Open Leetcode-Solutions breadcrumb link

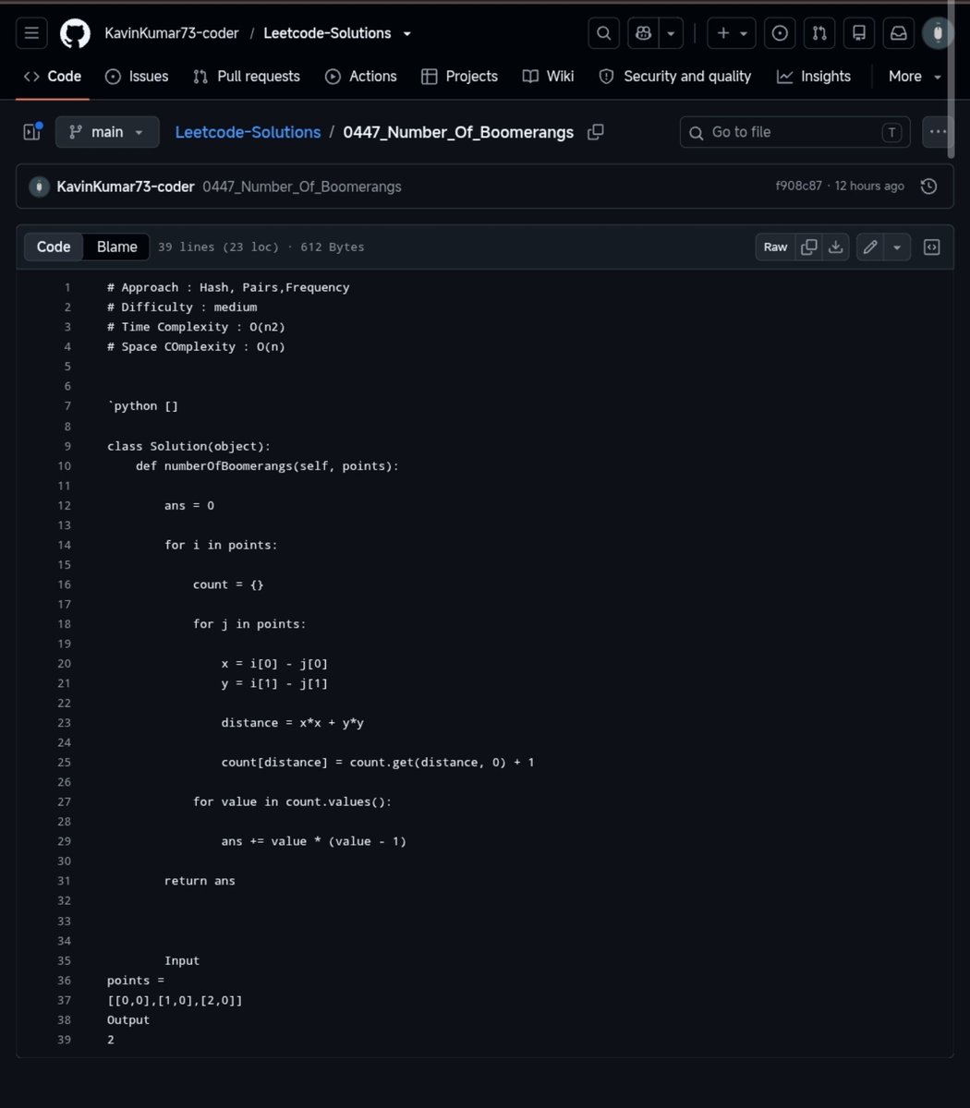click(x=248, y=132)
